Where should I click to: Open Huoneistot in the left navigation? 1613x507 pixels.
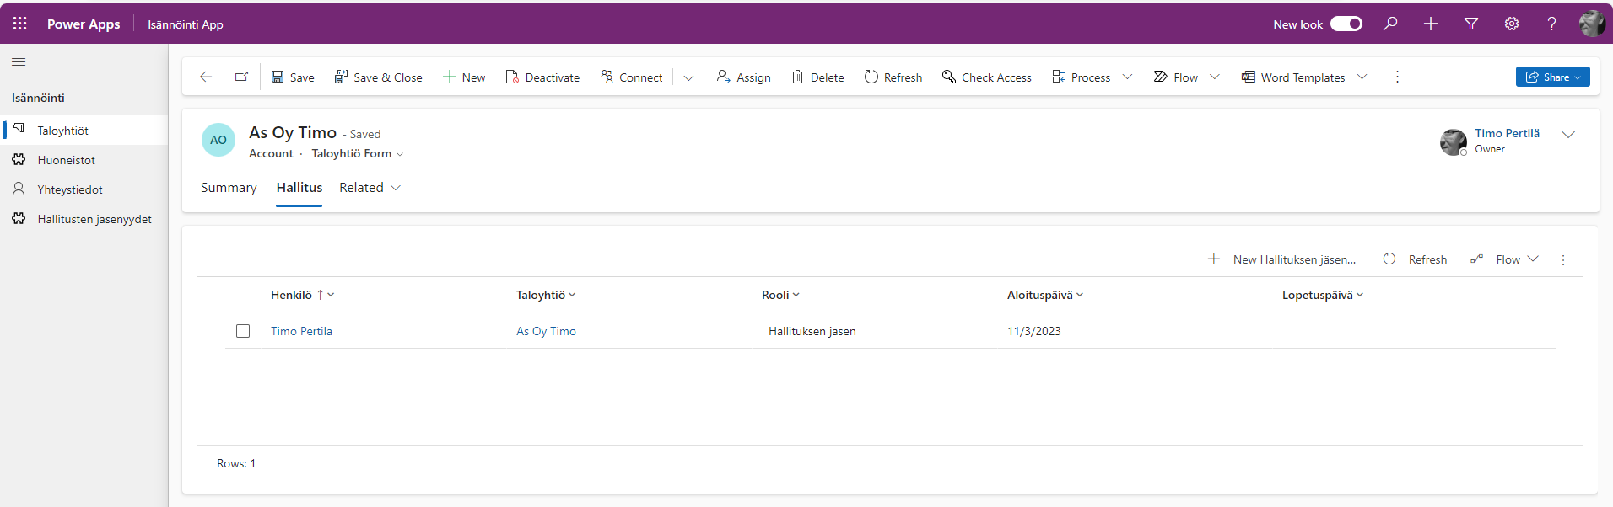pos(66,160)
